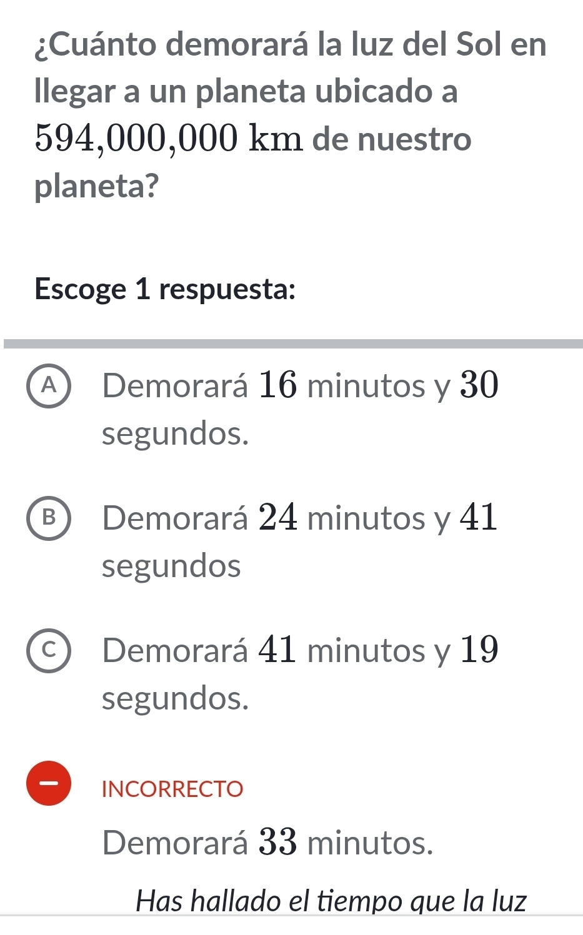Pick answer text "24 minutos y 41 segundos"
The image size is (583, 935).
[300, 541]
